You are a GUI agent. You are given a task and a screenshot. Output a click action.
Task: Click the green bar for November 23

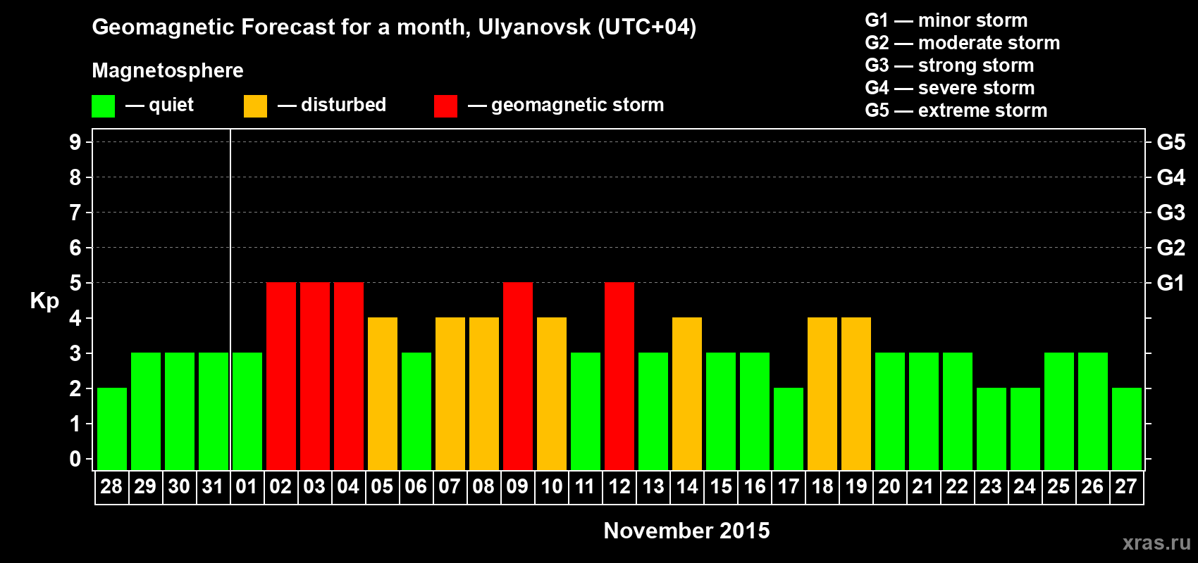tap(992, 429)
